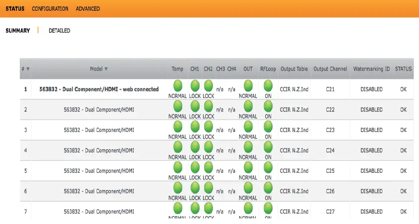This screenshot has width=419, height=224.
Task: Select the row 7 model name
Action: (99, 212)
